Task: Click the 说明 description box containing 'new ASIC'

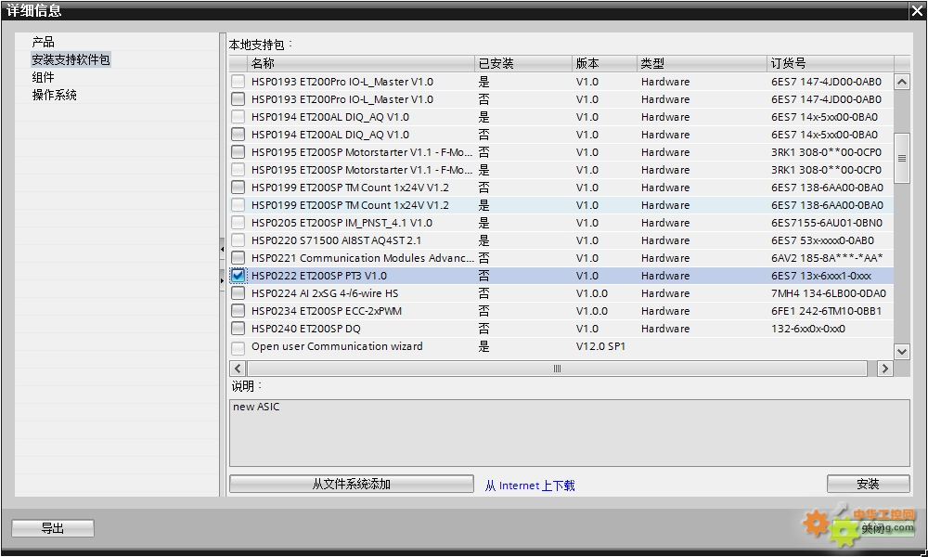Action: 570,433
